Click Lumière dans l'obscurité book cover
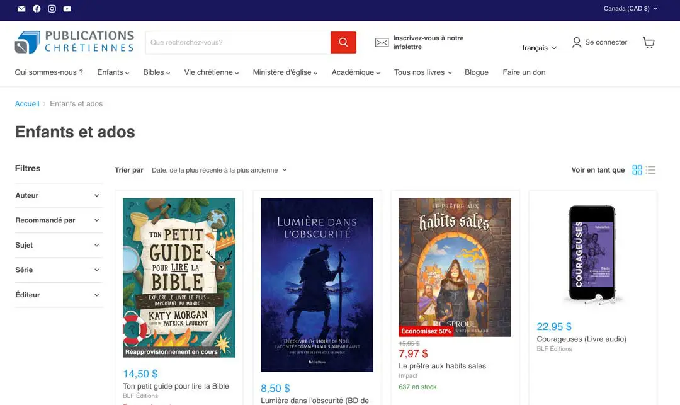 [x=317, y=285]
